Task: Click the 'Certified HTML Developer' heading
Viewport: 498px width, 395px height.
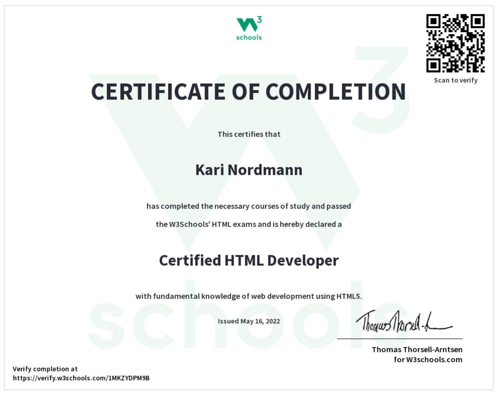Action: pyautogui.click(x=249, y=261)
